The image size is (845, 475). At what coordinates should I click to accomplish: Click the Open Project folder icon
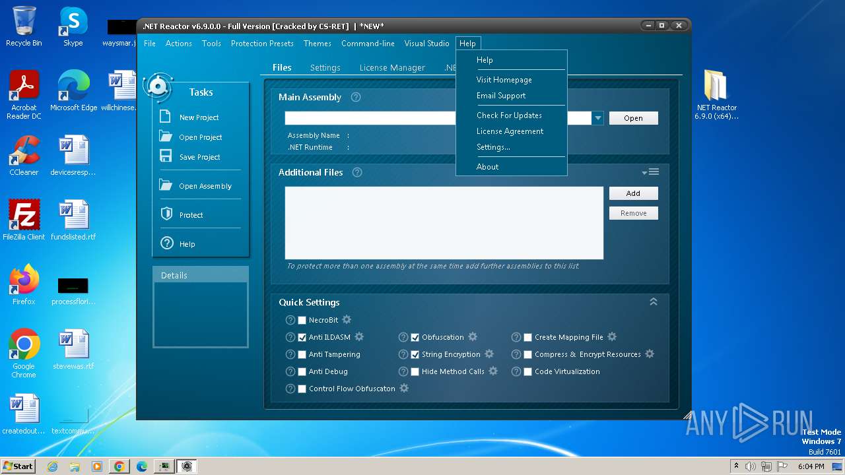[166, 137]
